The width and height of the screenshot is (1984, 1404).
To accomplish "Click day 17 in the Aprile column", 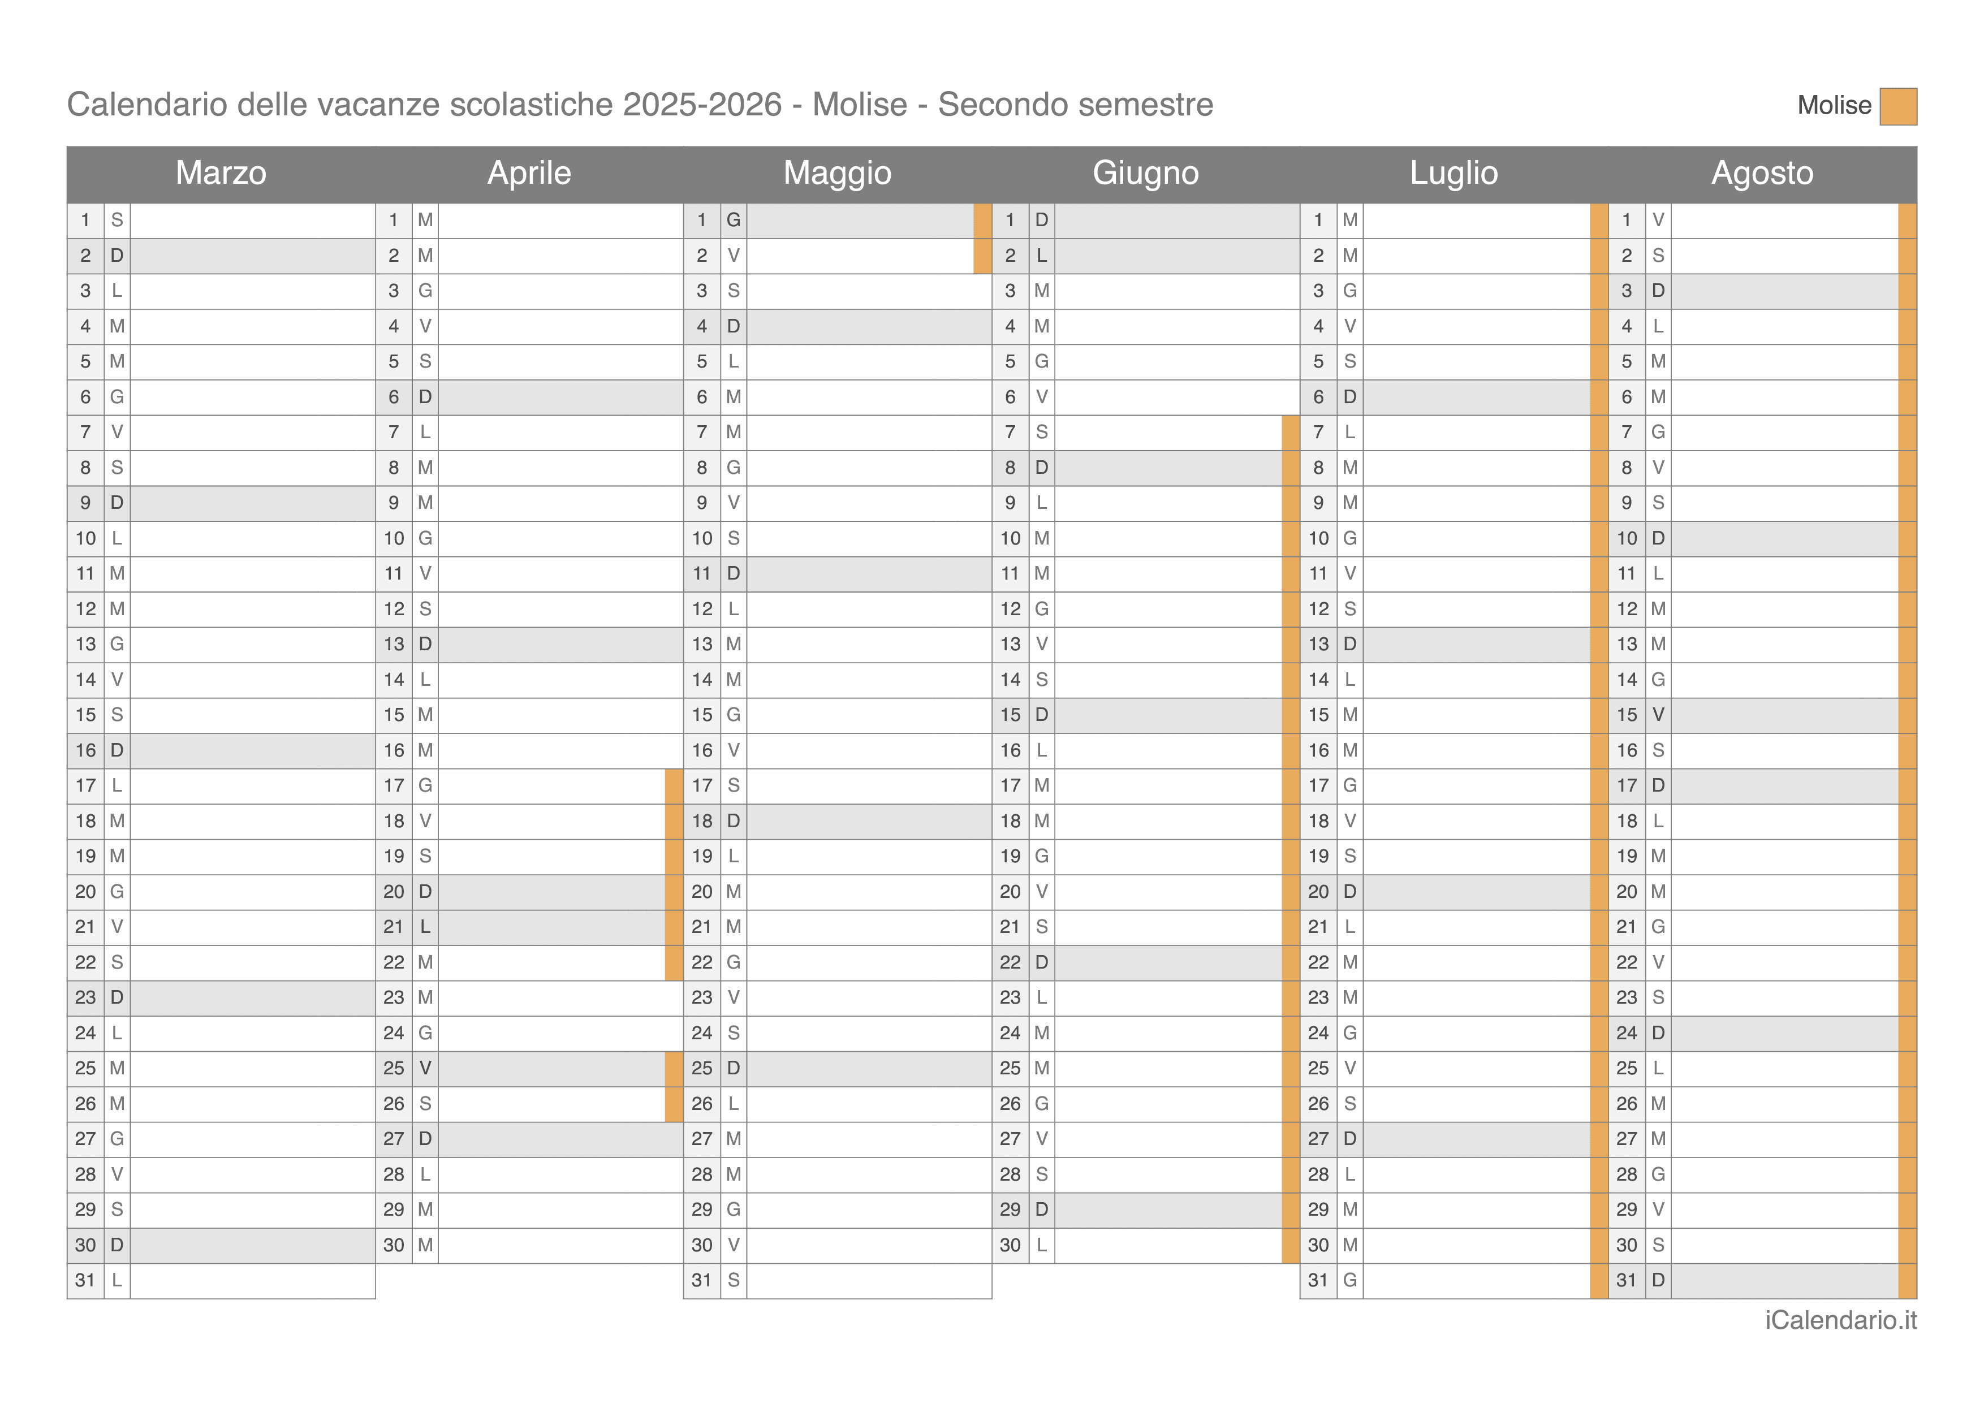I will [529, 786].
